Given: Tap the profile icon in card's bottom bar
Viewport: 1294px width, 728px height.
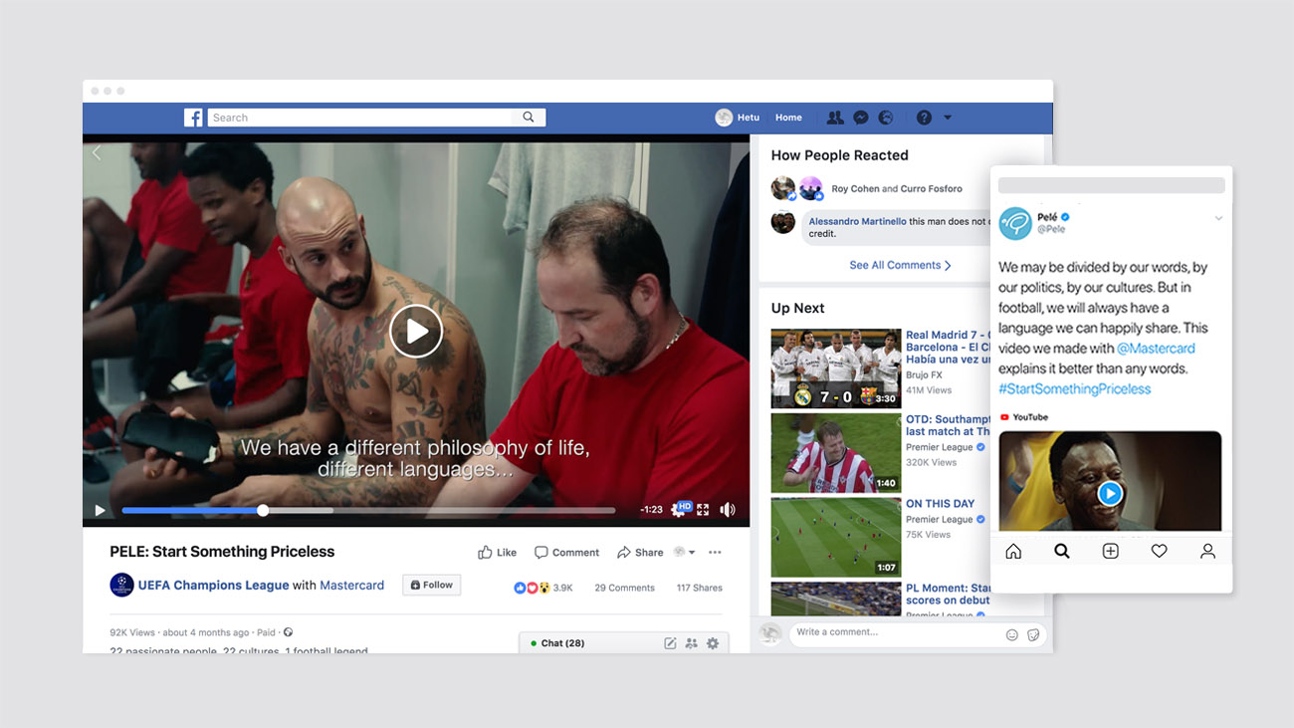Looking at the screenshot, I should pyautogui.click(x=1207, y=551).
